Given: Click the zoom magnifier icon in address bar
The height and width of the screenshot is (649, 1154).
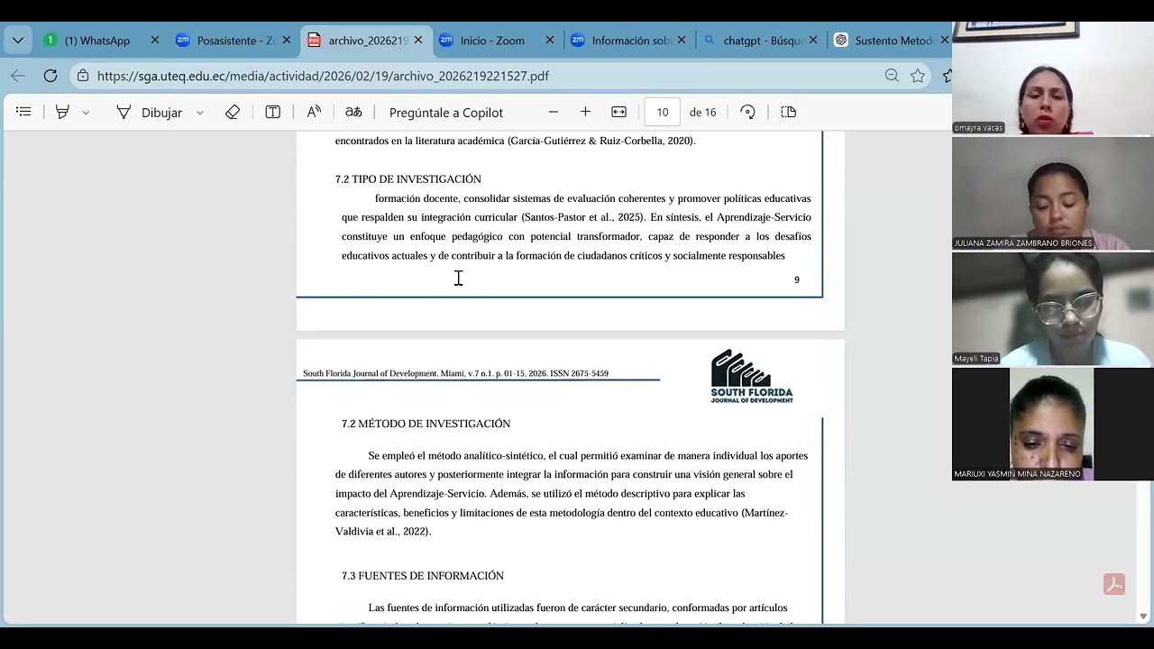Looking at the screenshot, I should [892, 76].
